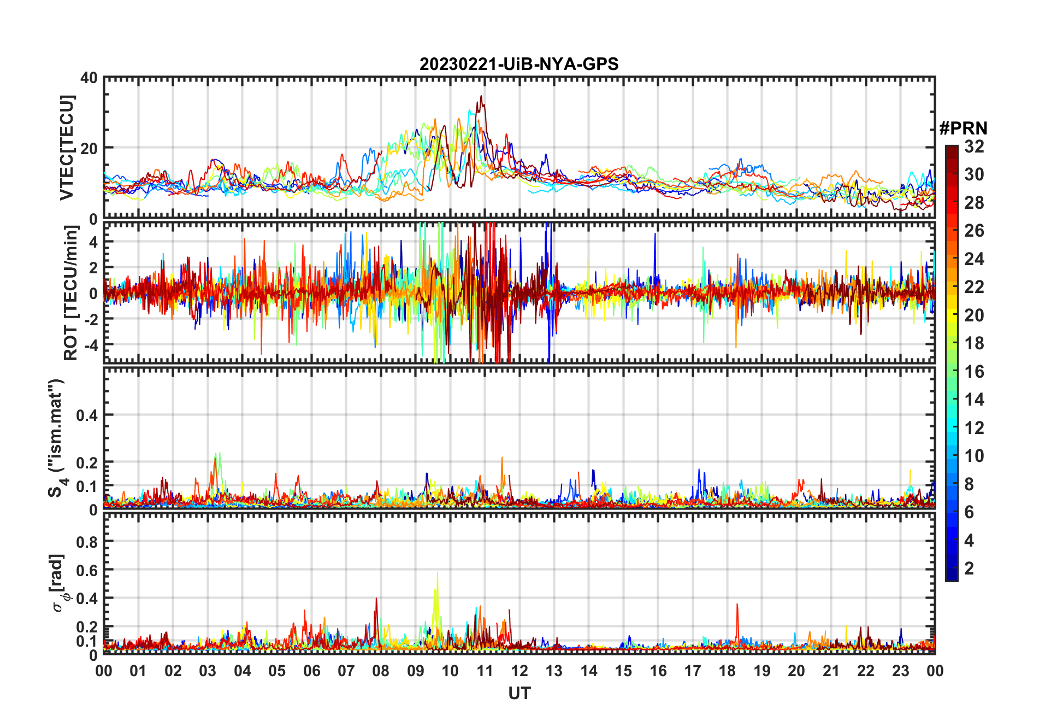This screenshot has width=1039, height=727.
Task: Pick tick label 16 on the PRN colorbar
Action: coord(974,372)
